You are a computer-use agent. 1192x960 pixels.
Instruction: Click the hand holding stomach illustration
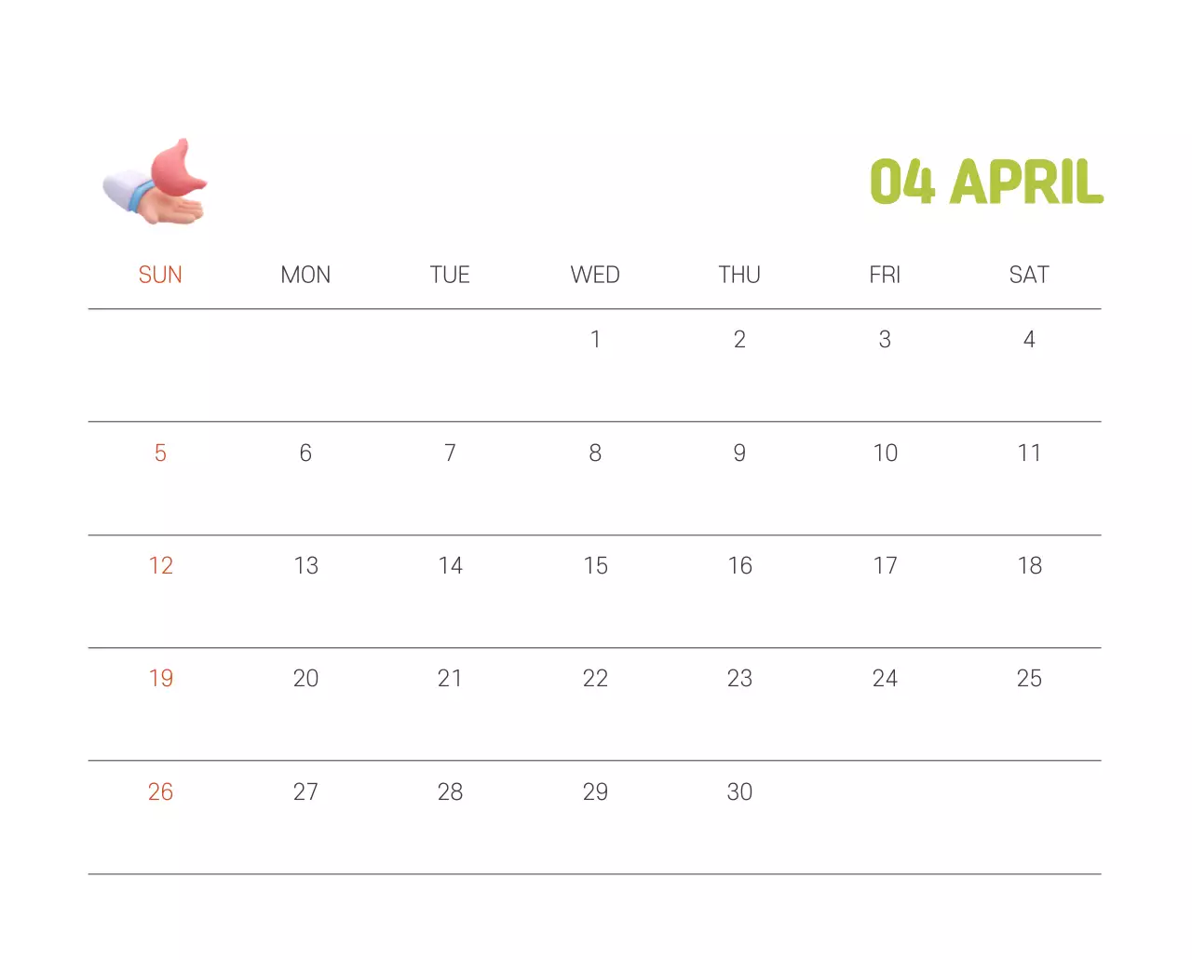156,183
